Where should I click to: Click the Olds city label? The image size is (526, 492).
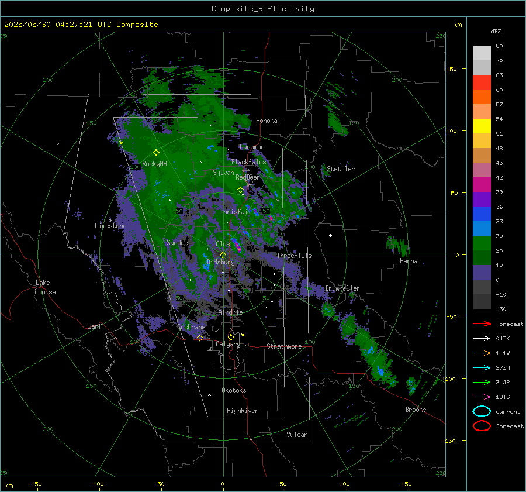point(223,244)
